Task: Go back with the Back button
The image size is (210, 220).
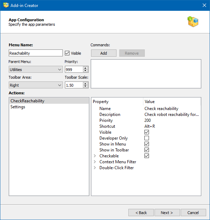Action: (141, 213)
